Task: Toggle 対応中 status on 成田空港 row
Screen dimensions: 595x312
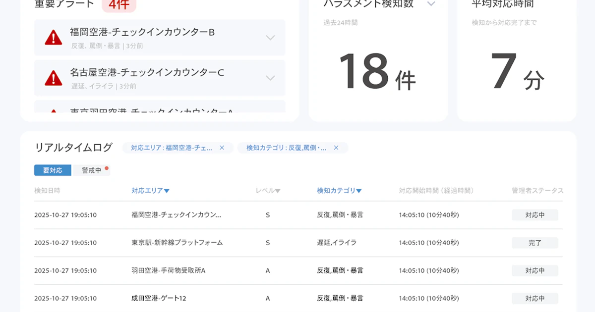Action: [x=535, y=298]
